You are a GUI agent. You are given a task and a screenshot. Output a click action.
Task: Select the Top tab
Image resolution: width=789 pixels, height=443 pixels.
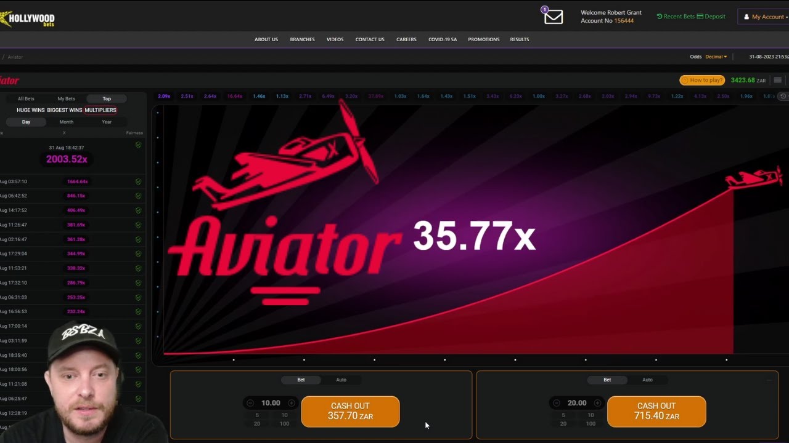[107, 98]
